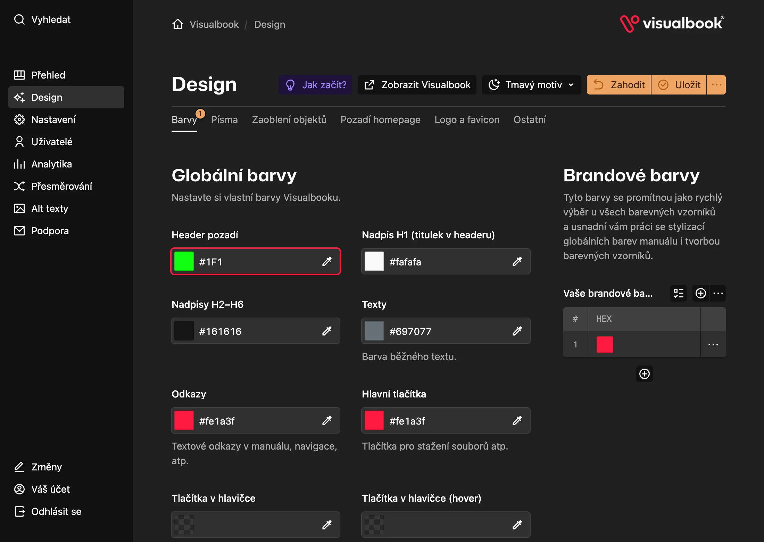The width and height of the screenshot is (764, 542).
Task: Open more options beside Uložit
Action: click(x=716, y=85)
